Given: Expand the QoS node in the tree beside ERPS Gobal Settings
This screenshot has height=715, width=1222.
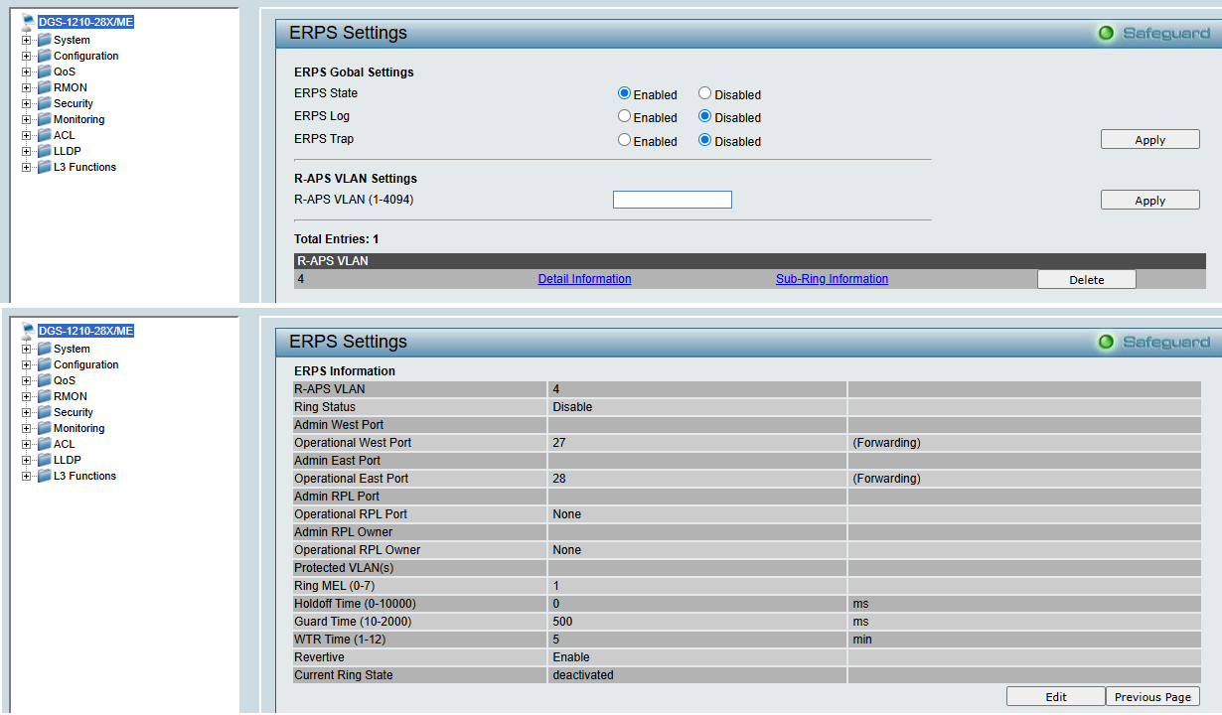Looking at the screenshot, I should point(26,72).
